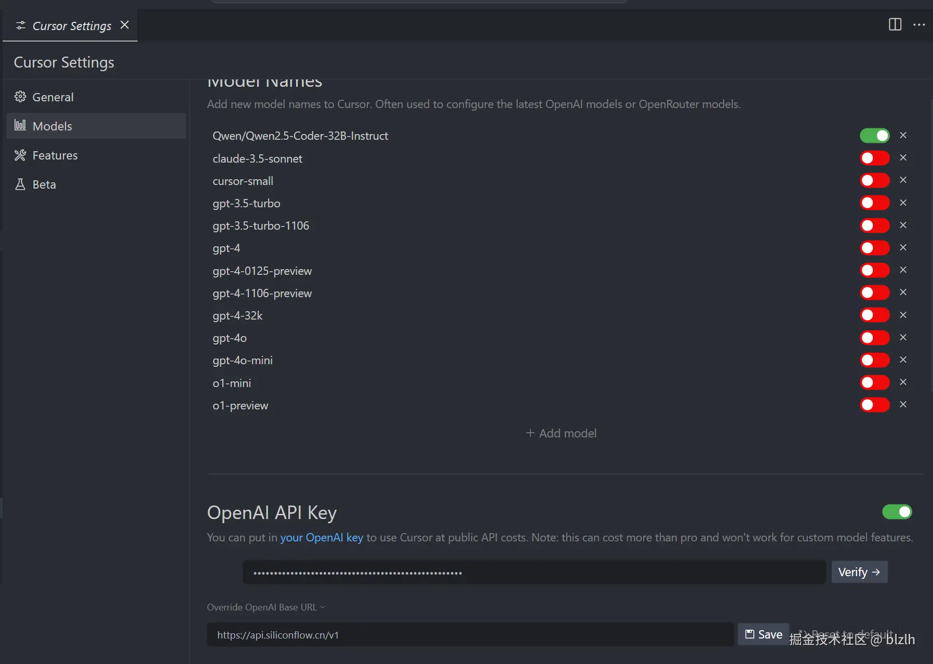Disable the Qwen2.5-Coder-32B-Instruct model toggle

[x=875, y=136]
